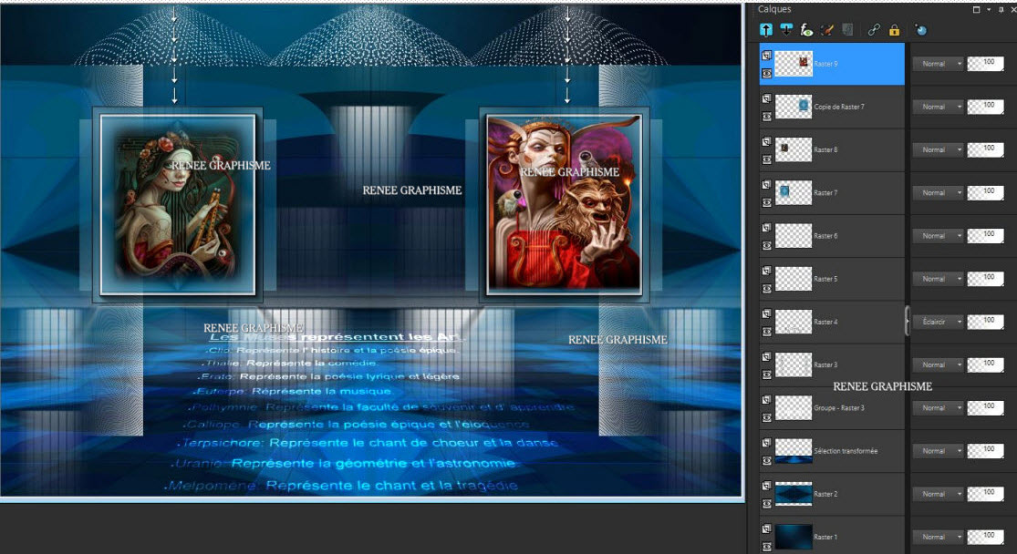Image resolution: width=1017 pixels, height=554 pixels.
Task: Hide the Groupe - Raster 3 layer
Action: [767, 418]
